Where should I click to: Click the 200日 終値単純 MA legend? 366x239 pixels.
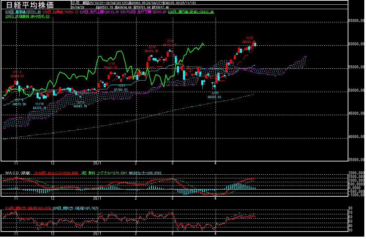(27, 16)
